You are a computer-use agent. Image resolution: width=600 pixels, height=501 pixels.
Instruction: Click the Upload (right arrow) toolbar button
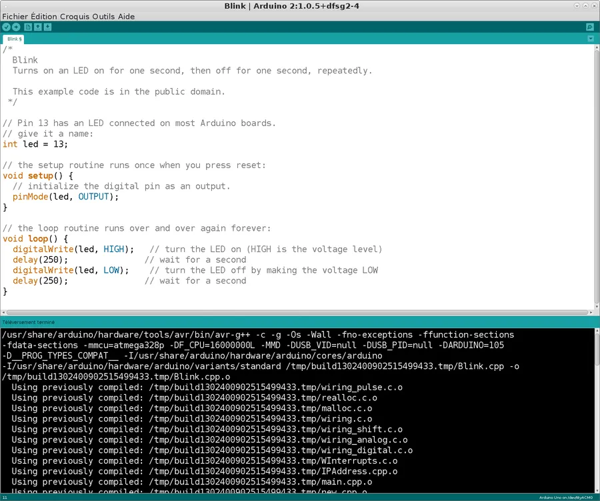point(16,27)
